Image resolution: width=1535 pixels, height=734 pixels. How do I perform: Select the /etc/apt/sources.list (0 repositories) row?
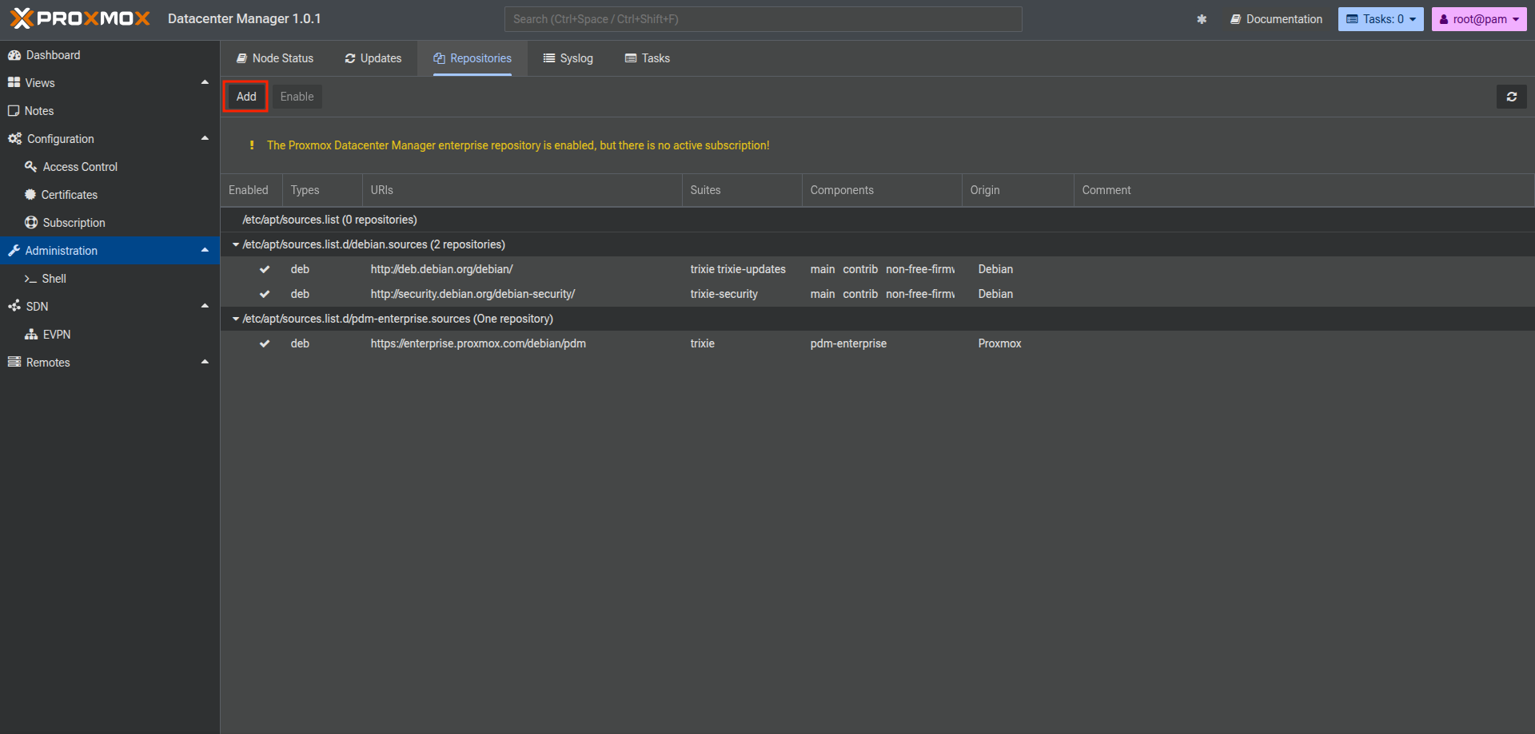pos(877,220)
